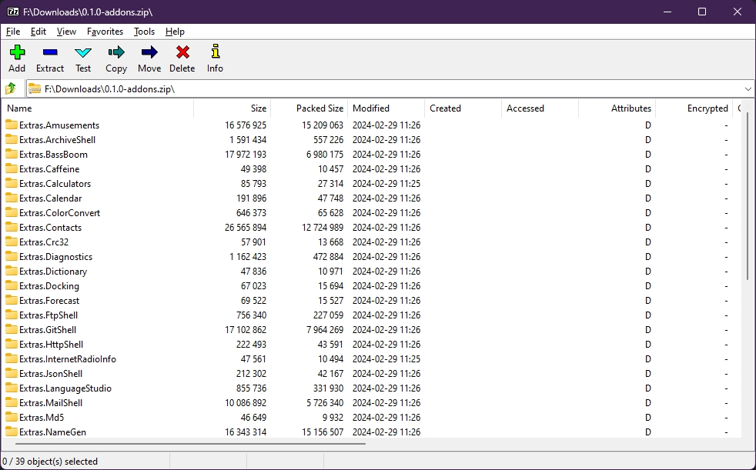This screenshot has width=756, height=470.
Task: Select the Extras.MailShell row
Action: click(51, 403)
